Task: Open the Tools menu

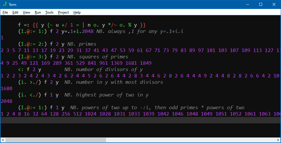Action: pyautogui.click(x=49, y=12)
